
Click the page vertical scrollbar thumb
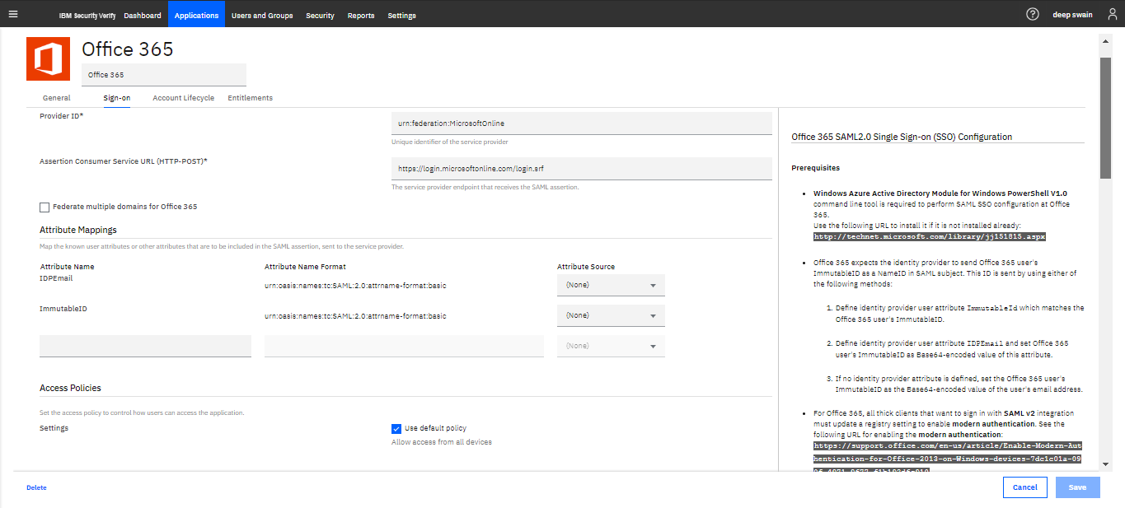1105,118
